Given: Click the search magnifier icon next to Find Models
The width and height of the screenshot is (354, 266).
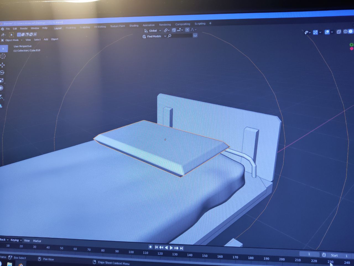Looking at the screenshot, I should (170, 36).
